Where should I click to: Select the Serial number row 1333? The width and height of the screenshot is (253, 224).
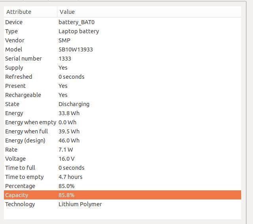click(123, 59)
